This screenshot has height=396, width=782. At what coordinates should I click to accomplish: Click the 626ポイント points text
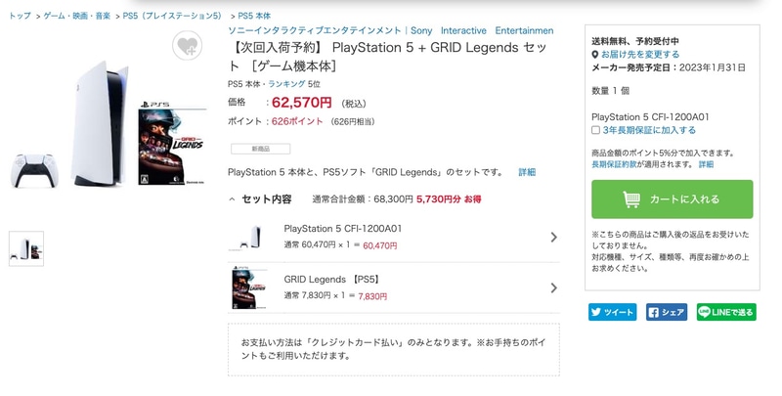(x=297, y=121)
